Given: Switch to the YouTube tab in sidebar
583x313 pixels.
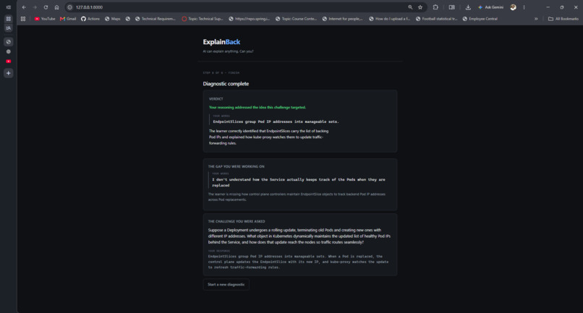Looking at the screenshot, I should [x=8, y=61].
